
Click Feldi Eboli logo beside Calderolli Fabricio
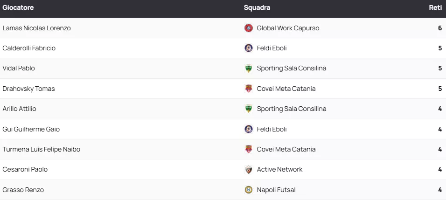tap(248, 48)
